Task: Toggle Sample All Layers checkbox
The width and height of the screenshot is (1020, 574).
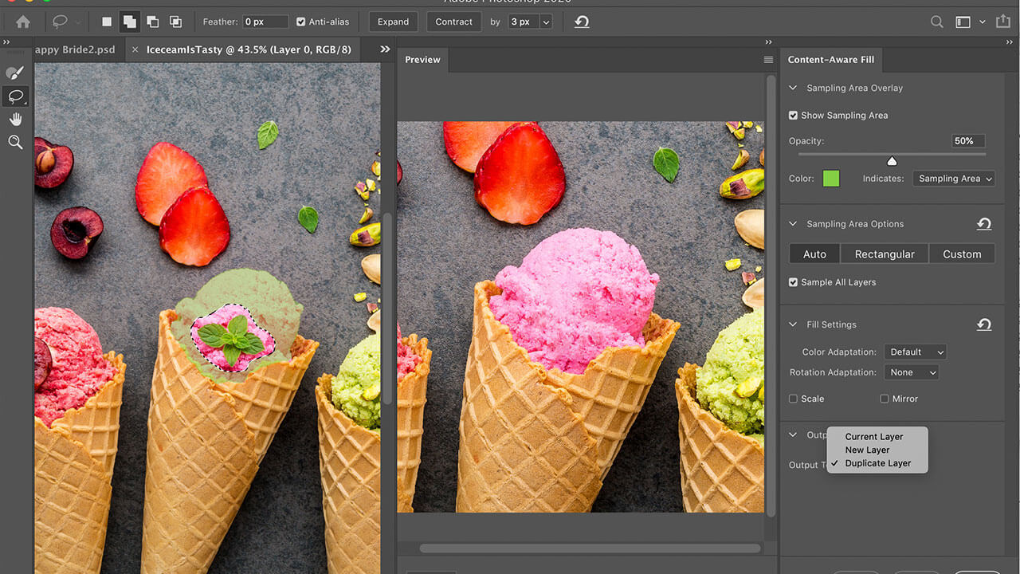Action: click(x=793, y=282)
